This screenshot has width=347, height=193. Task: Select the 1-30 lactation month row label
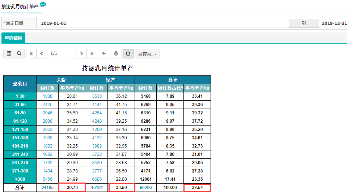[x=20, y=96]
